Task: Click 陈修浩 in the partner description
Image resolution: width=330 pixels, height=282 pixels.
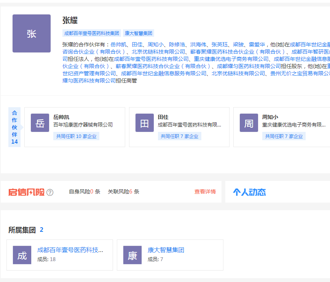Action: (x=177, y=44)
